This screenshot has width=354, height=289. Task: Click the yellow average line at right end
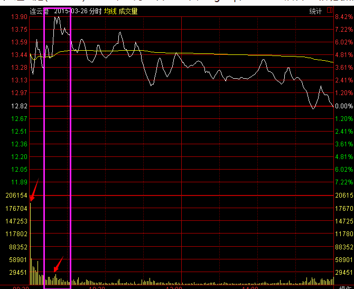click(332, 62)
